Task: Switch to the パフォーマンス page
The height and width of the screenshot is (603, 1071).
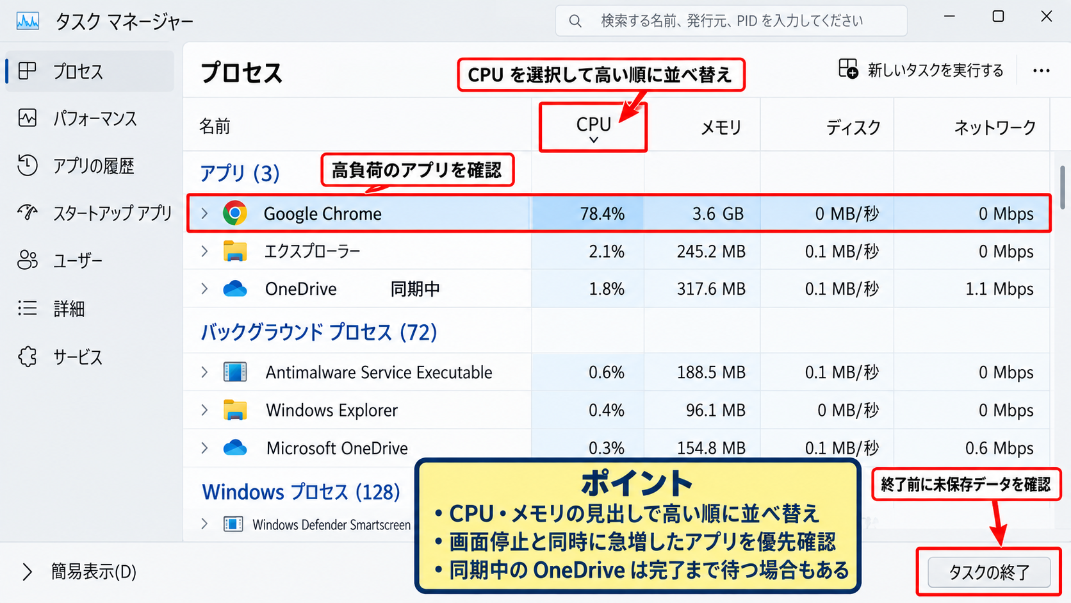Action: tap(90, 119)
